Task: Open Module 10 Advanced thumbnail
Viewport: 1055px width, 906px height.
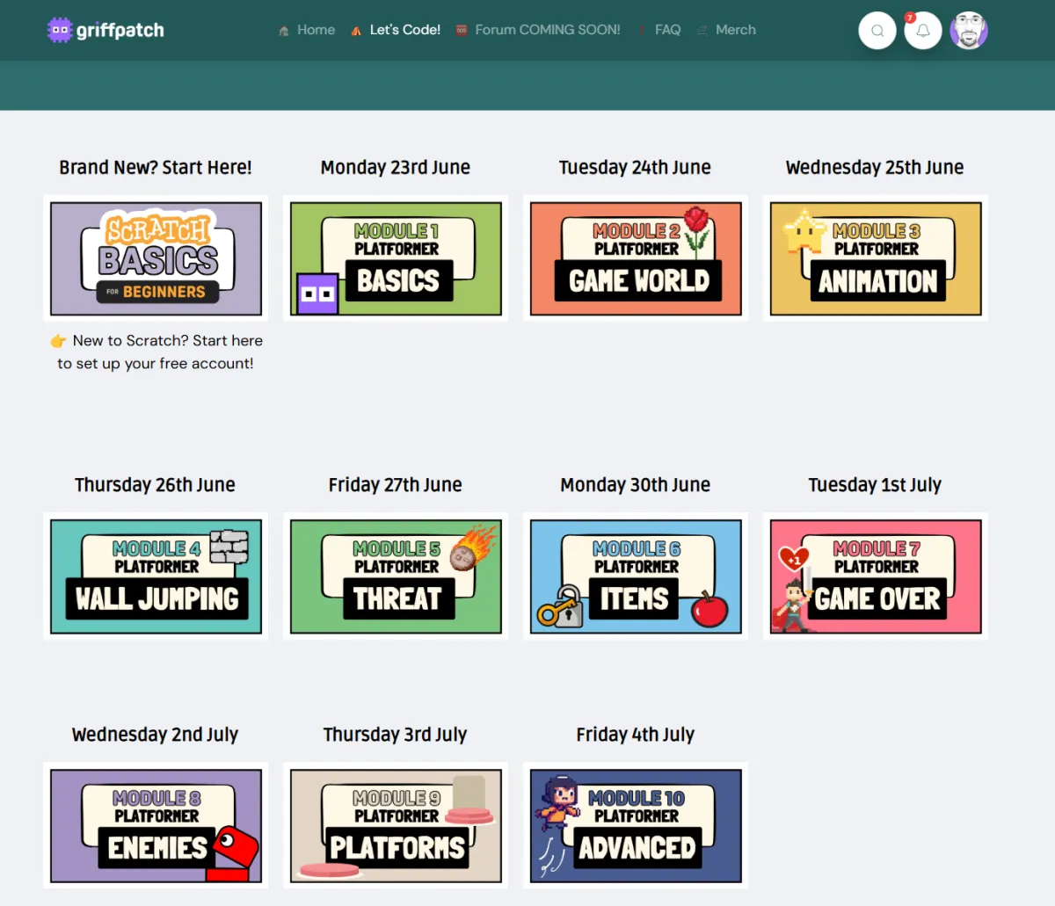Action: [x=636, y=826]
